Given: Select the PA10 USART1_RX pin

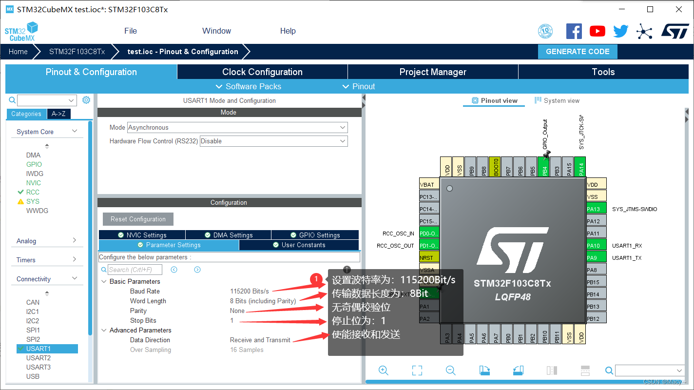Looking at the screenshot, I should click(x=597, y=245).
